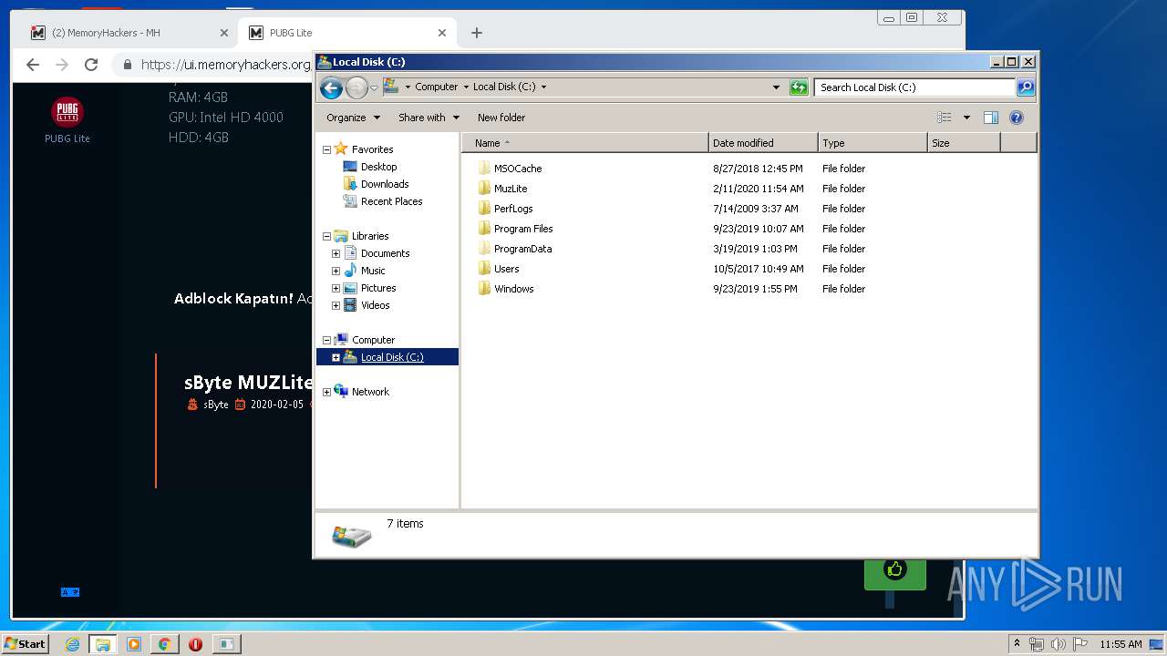Select the Program Files folder icon
The width and height of the screenshot is (1167, 656).
[484, 229]
